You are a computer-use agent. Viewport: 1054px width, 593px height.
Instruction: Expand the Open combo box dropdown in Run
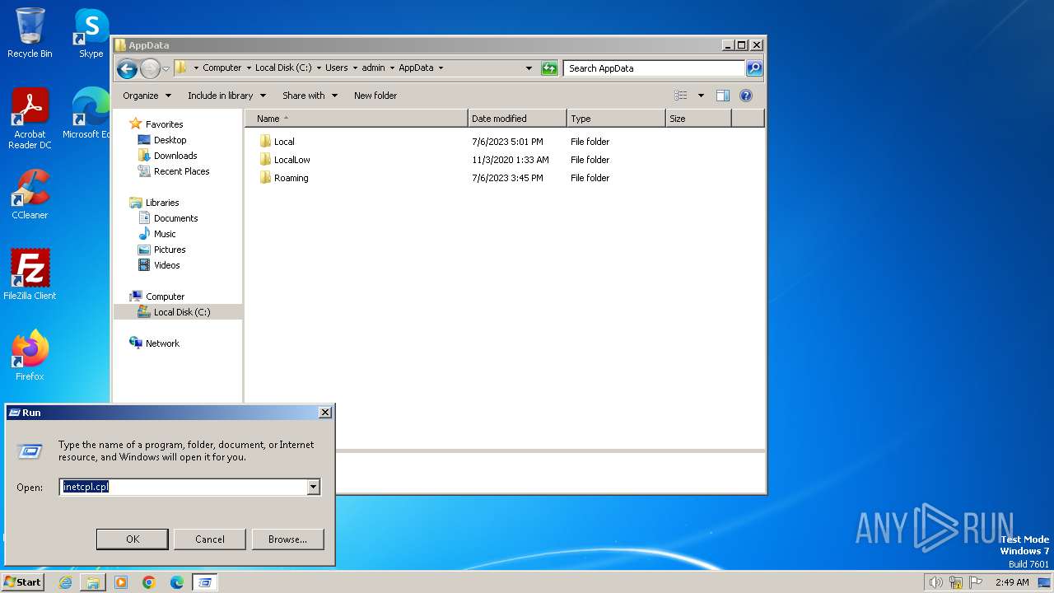(313, 487)
